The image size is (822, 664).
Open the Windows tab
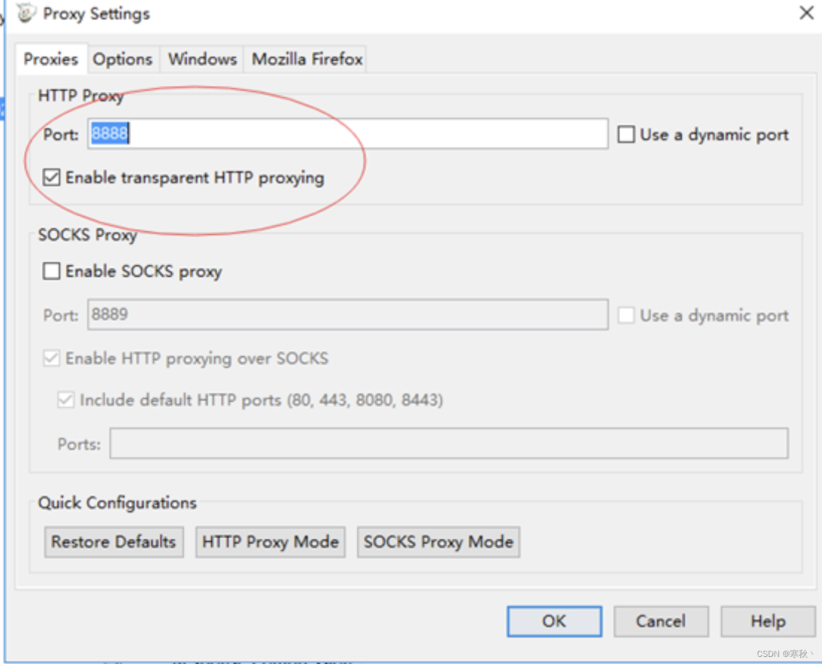202,59
